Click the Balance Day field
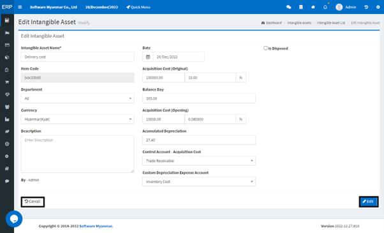The height and width of the screenshot is (233, 384). pyautogui.click(x=199, y=98)
